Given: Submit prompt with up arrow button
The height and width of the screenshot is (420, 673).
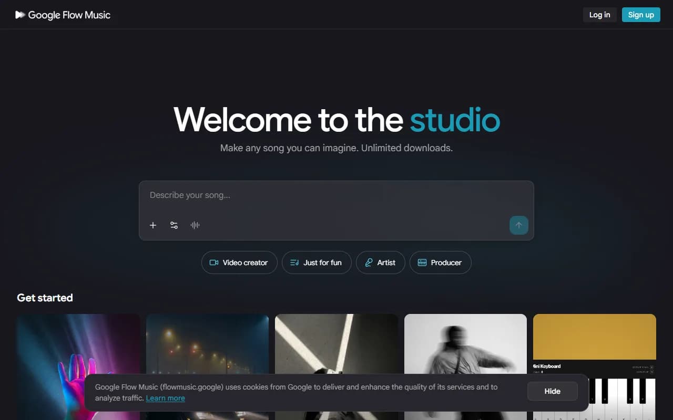Looking at the screenshot, I should tap(518, 225).
